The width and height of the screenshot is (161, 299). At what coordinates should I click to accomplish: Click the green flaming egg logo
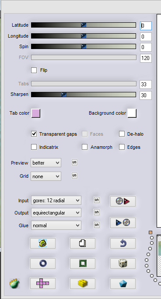15,283
